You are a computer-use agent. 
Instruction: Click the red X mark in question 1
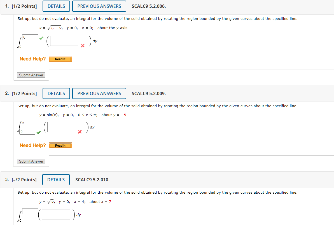[x=83, y=46]
